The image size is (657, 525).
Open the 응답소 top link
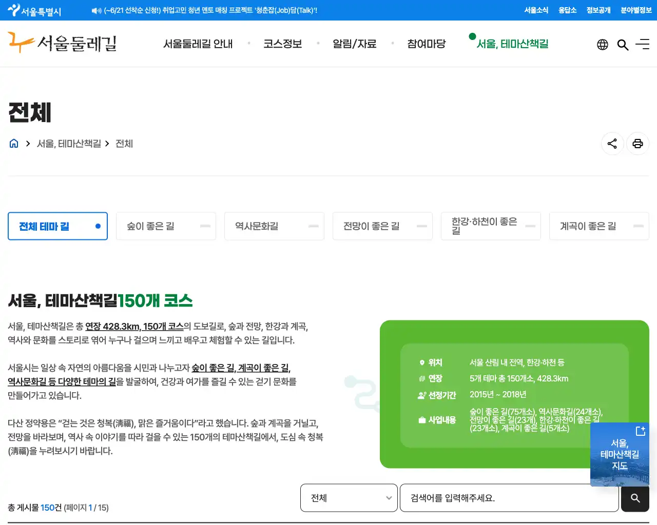coord(567,10)
